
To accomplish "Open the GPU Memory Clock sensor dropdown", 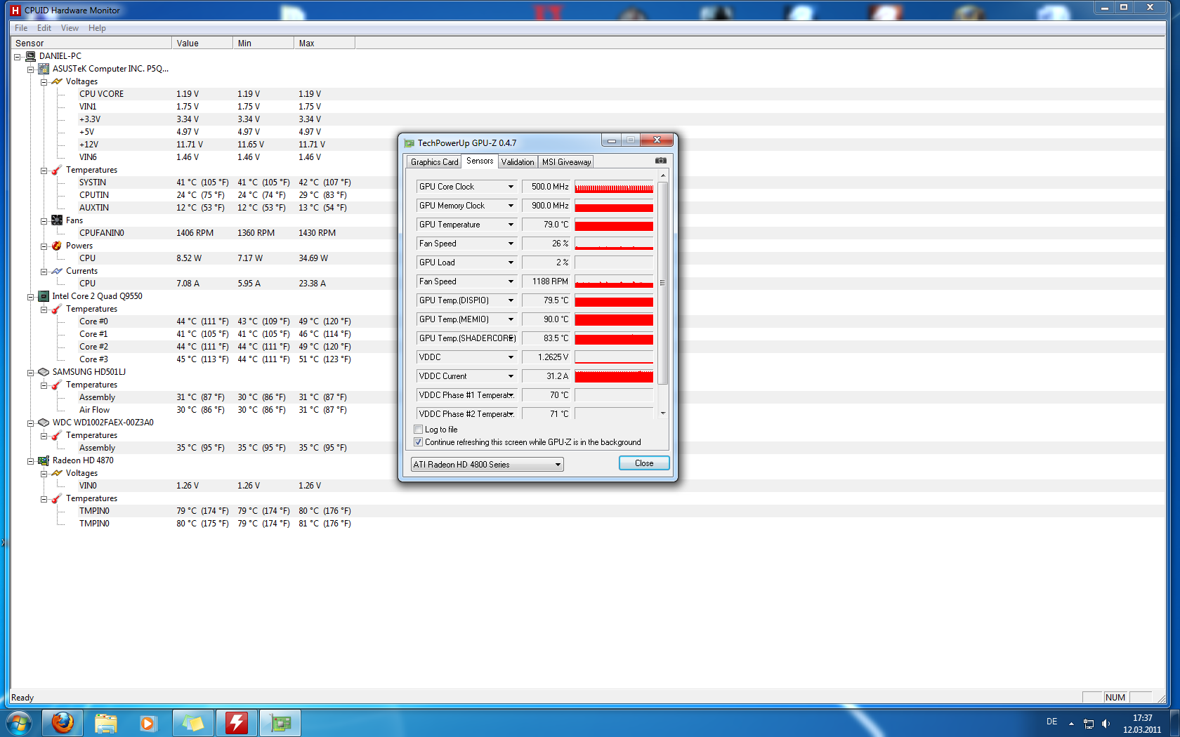I will click(x=511, y=206).
